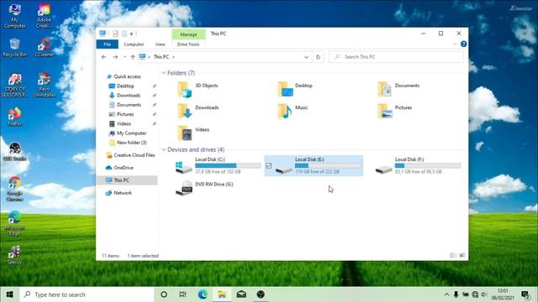Screen dimensions: 538x302
Task: Open the Customize Quick Access Toolbar dropdown
Action: [131, 34]
